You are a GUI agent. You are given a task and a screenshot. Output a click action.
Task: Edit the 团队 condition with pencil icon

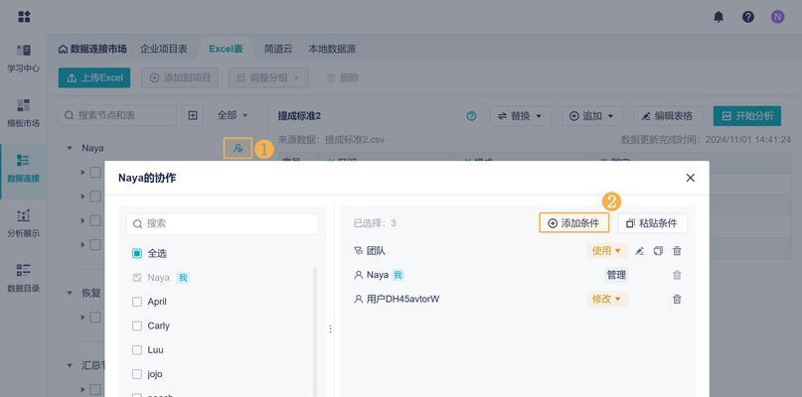pos(639,251)
